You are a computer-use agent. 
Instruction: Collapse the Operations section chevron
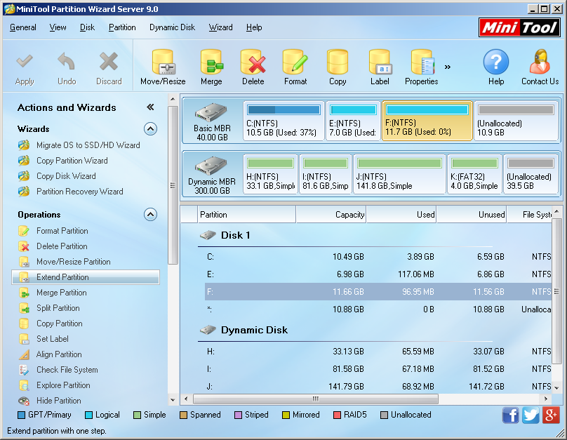pyautogui.click(x=150, y=215)
